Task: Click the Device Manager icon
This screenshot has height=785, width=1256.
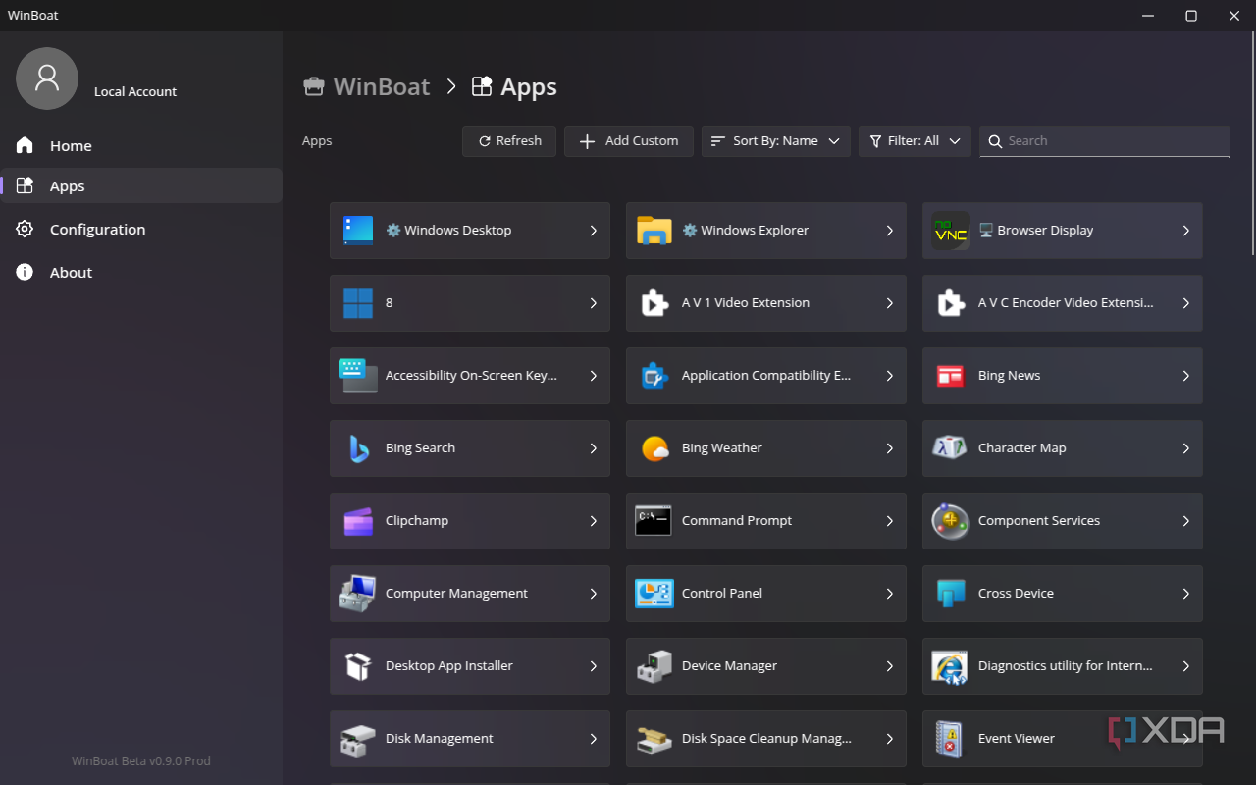Action: 654,666
